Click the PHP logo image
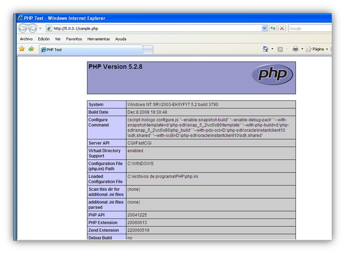The height and width of the screenshot is (254, 345). point(272,74)
